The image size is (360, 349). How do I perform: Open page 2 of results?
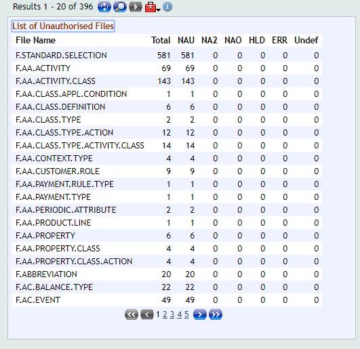tap(165, 314)
